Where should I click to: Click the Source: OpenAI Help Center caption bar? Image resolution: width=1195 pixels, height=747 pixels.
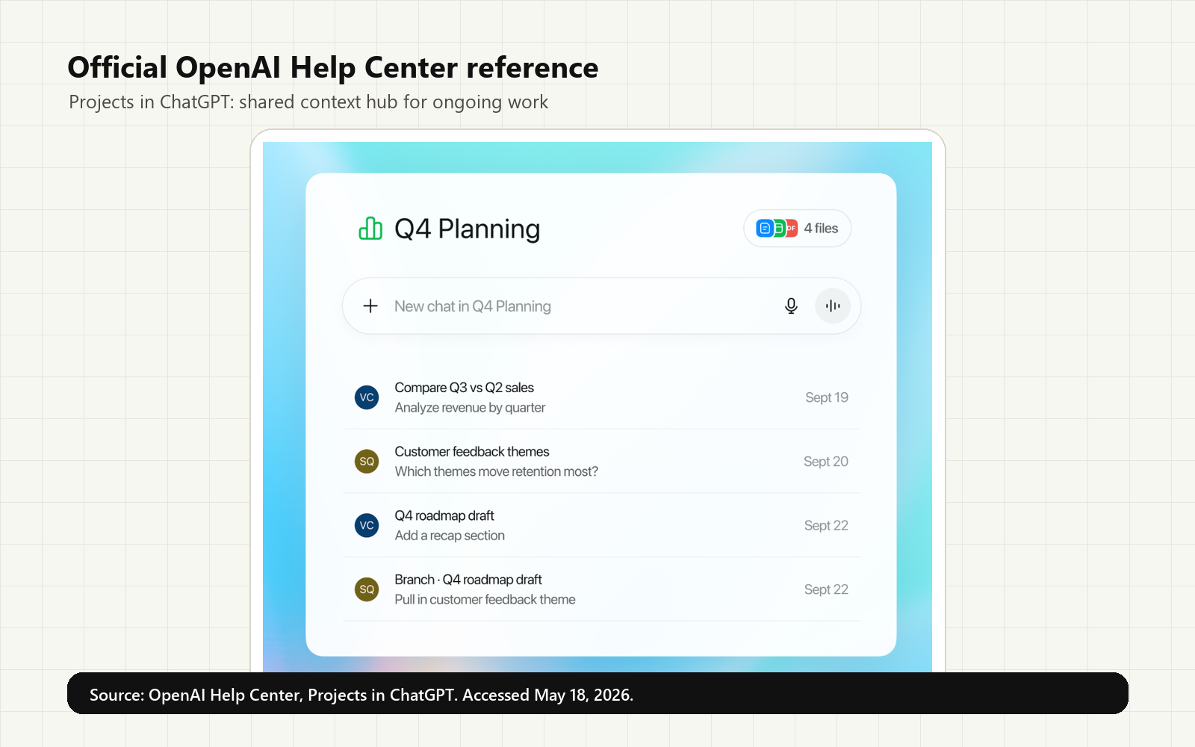click(x=597, y=693)
